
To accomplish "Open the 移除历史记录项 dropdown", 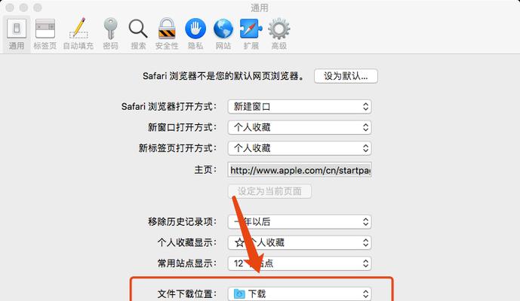I will click(300, 222).
